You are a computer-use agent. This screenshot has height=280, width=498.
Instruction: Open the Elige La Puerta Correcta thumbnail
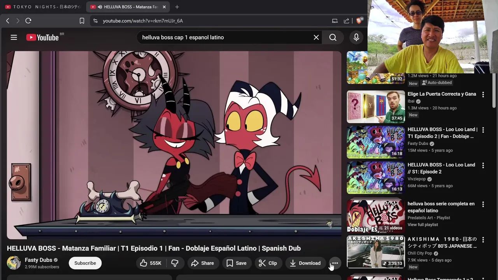point(376,107)
